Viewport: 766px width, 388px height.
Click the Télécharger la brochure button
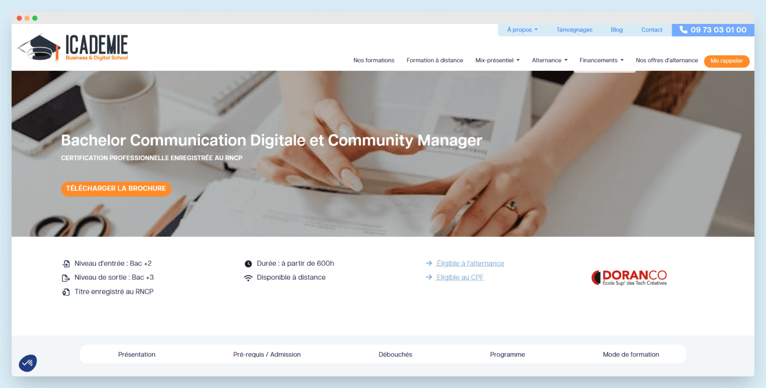[x=116, y=189]
